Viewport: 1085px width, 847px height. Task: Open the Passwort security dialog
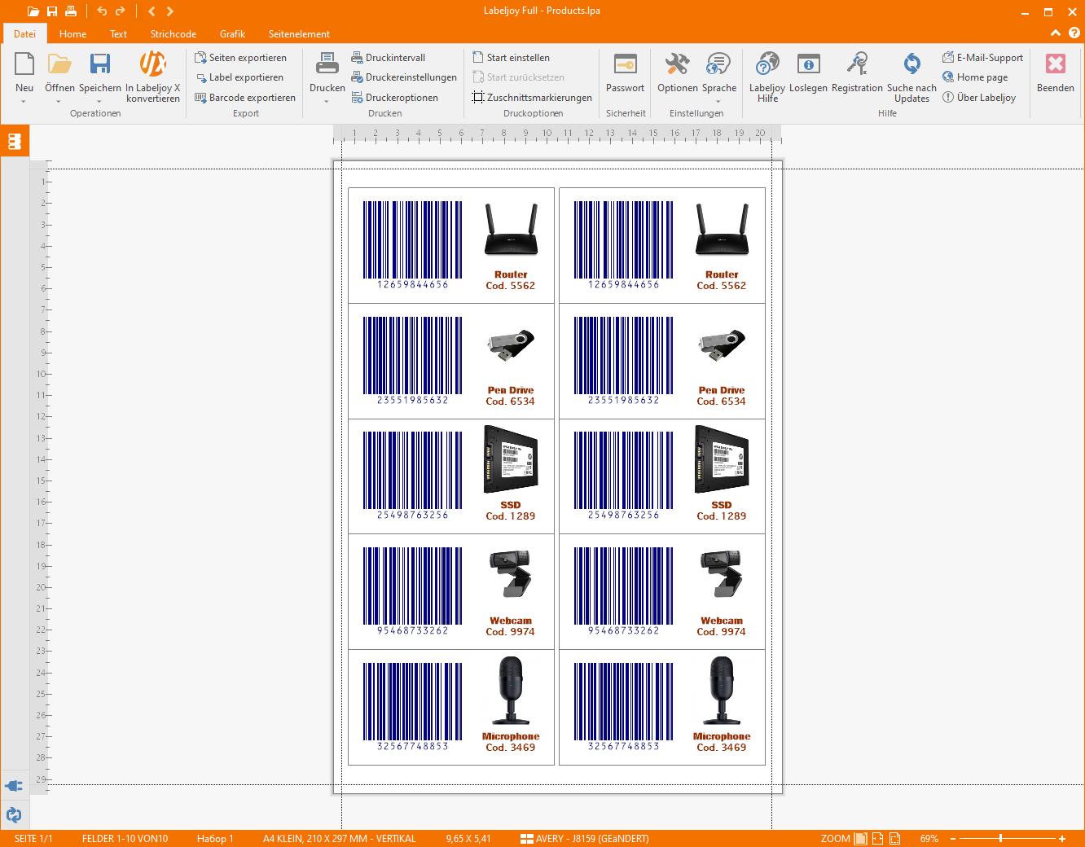point(626,72)
